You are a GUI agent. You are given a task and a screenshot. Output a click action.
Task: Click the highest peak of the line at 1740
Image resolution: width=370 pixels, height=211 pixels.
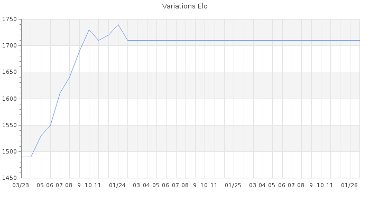[x=118, y=24]
